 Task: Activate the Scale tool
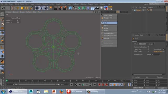point(22,8)
